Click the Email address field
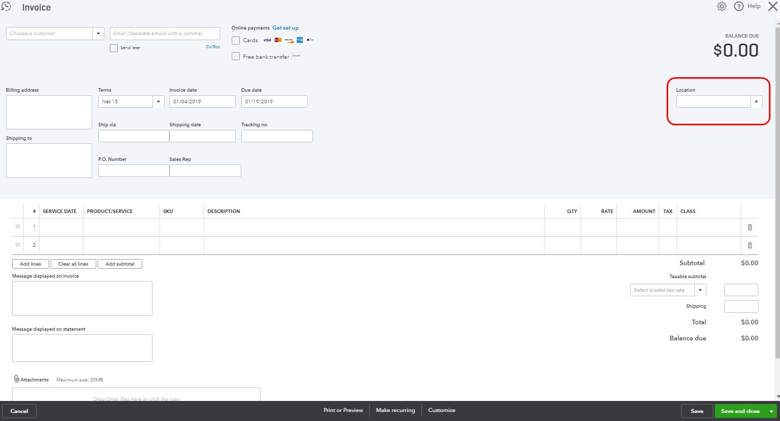Screen dimensions: 780x421 pos(165,34)
